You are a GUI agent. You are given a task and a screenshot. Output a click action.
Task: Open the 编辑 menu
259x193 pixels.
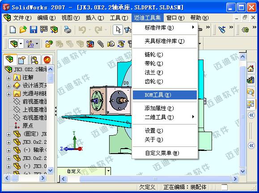(x=47, y=18)
